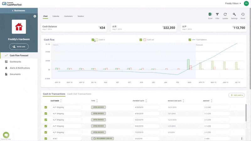
Task: Edit the $ 2,645 amount field
Action: coord(216,107)
